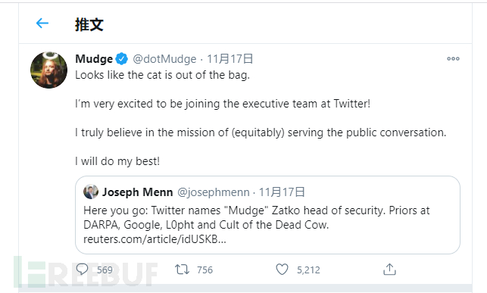The height and width of the screenshot is (293, 487).
Task: View the 5,212 likes count
Action: click(308, 270)
